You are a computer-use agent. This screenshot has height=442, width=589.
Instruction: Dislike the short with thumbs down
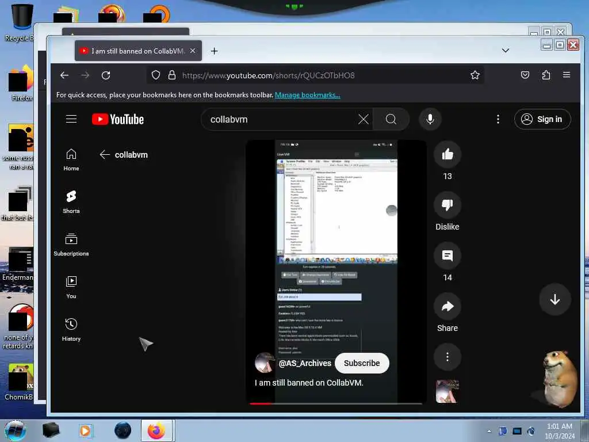pos(448,205)
